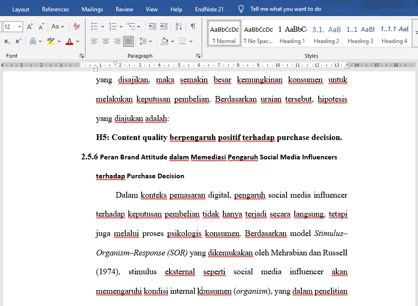The image size is (418, 306).
Task: Apply Heading 2 style
Action: coord(326,33)
